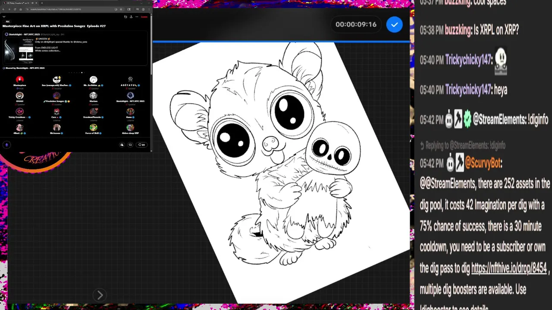552x310 pixels.
Task: Send a reaction with the heart-plus icon
Action: pyautogui.click(x=130, y=145)
